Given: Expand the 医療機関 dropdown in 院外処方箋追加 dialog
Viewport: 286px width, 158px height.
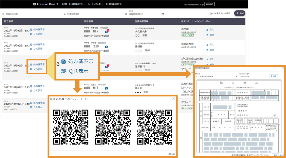Looking at the screenshot, I should [237, 77].
